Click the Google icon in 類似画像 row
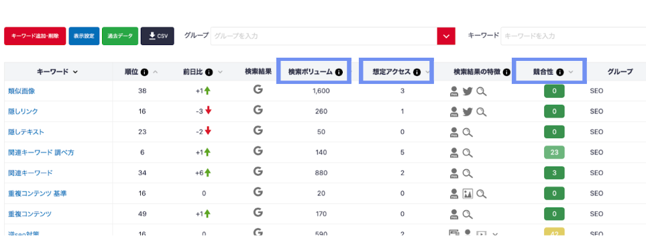The image size is (646, 243). (258, 89)
